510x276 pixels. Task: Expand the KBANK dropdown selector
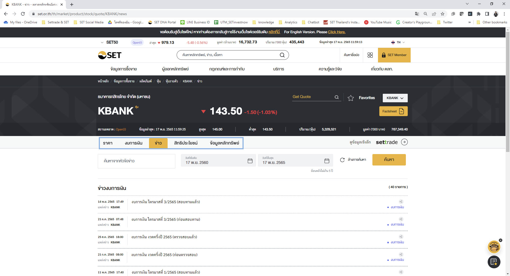pos(395,98)
